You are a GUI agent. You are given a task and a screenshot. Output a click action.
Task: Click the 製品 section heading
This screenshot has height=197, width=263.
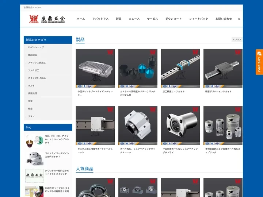click(x=80, y=39)
